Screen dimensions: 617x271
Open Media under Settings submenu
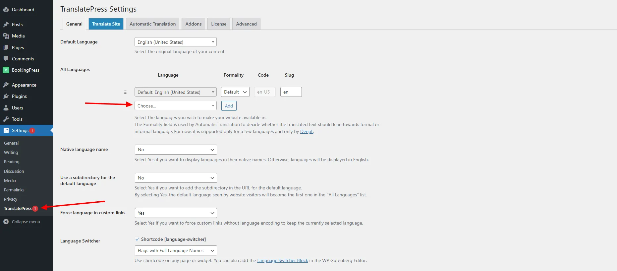click(10, 180)
